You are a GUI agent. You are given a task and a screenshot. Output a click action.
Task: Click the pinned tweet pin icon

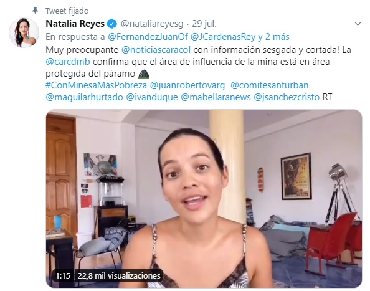(35, 11)
